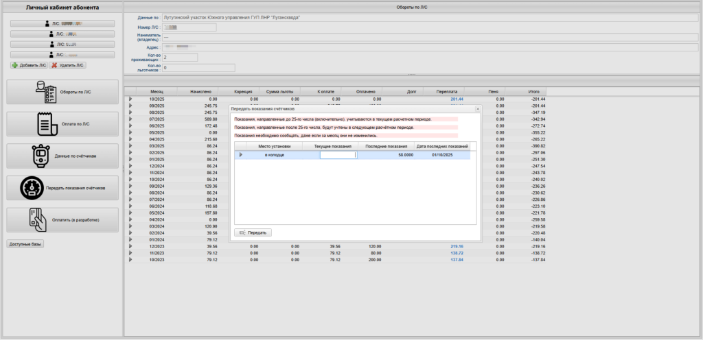Expand the 12/2024 row in the table
The height and width of the screenshot is (340, 703).
point(130,166)
